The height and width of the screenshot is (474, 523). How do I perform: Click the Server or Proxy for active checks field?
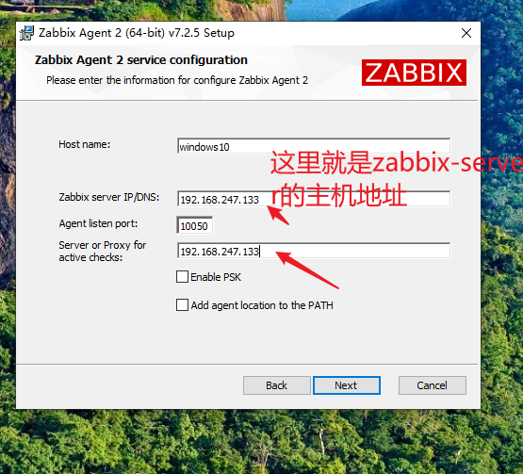[314, 251]
